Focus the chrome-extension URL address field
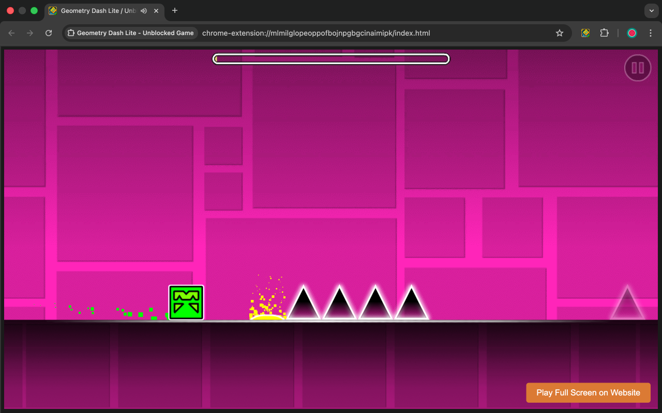Image resolution: width=662 pixels, height=413 pixels. click(315, 33)
